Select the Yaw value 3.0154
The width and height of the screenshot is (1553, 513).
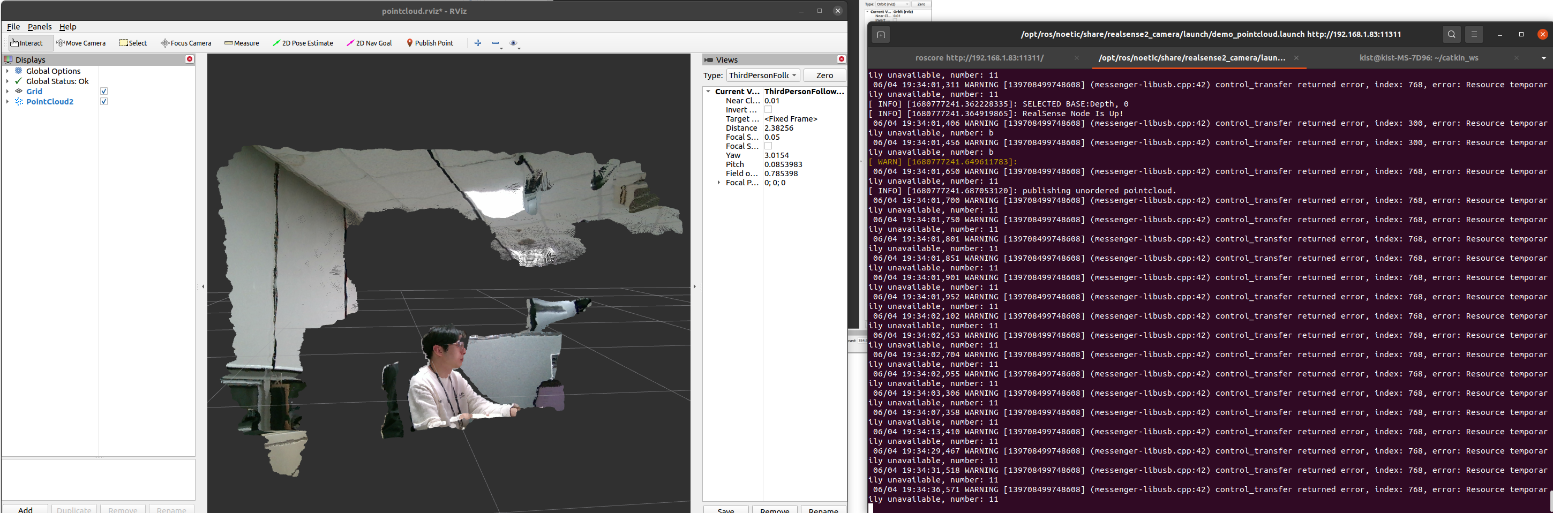pyautogui.click(x=777, y=155)
